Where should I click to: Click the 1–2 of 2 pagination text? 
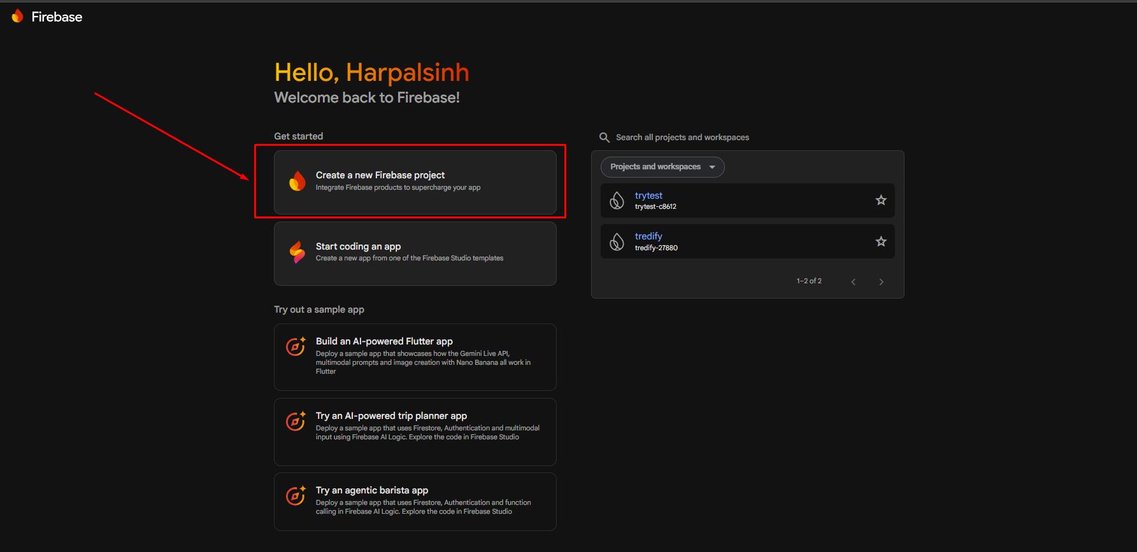(x=809, y=281)
